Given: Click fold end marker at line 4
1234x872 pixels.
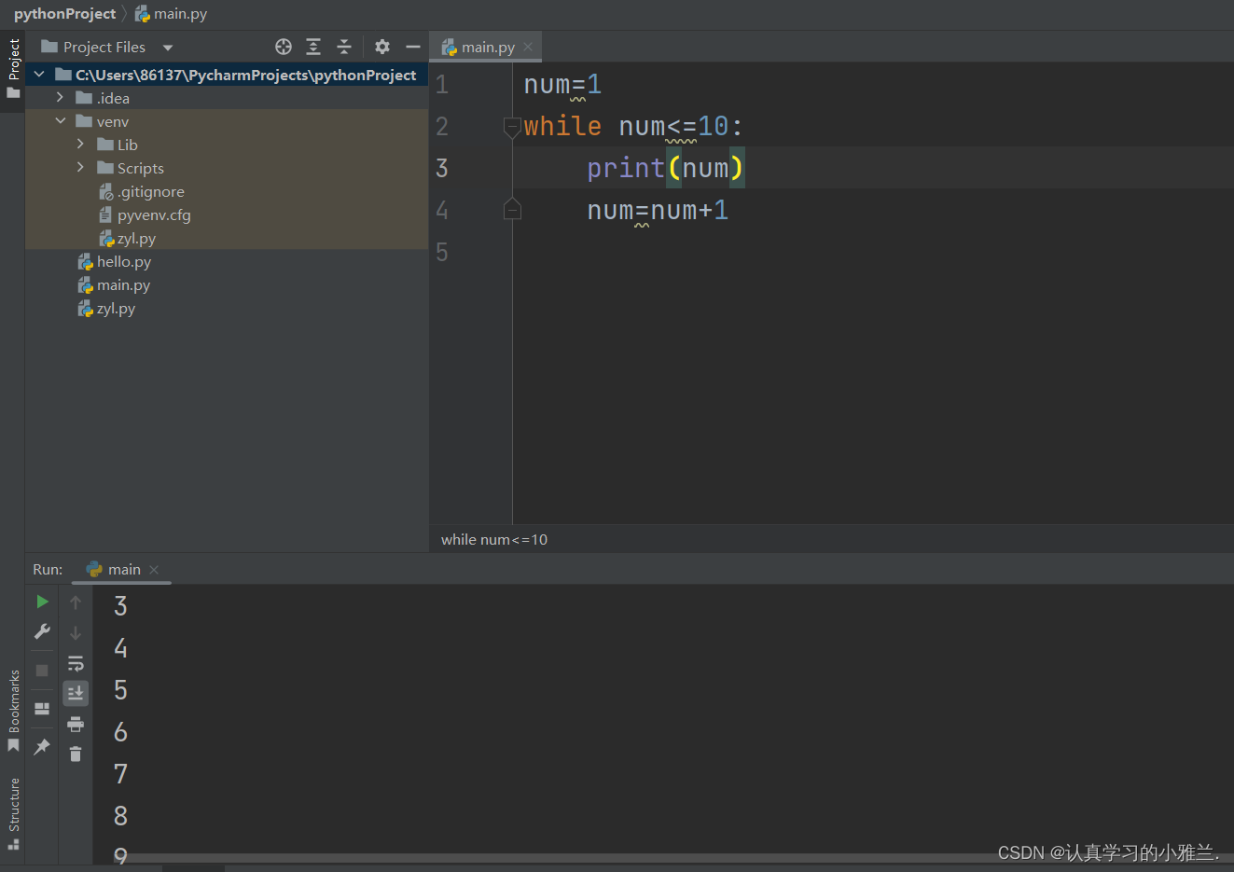Looking at the screenshot, I should (x=512, y=209).
